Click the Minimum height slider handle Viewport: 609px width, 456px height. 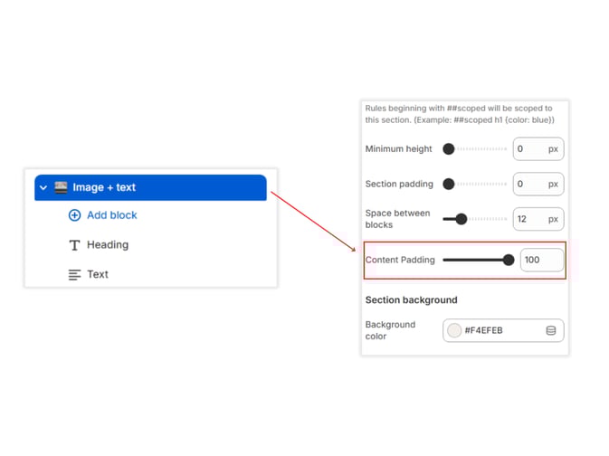(x=448, y=149)
